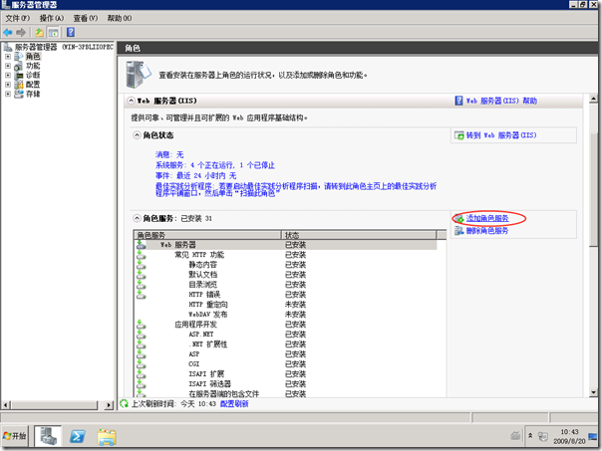Click the Forward arrow toolbar icon
602x451 pixels.
tap(21, 32)
